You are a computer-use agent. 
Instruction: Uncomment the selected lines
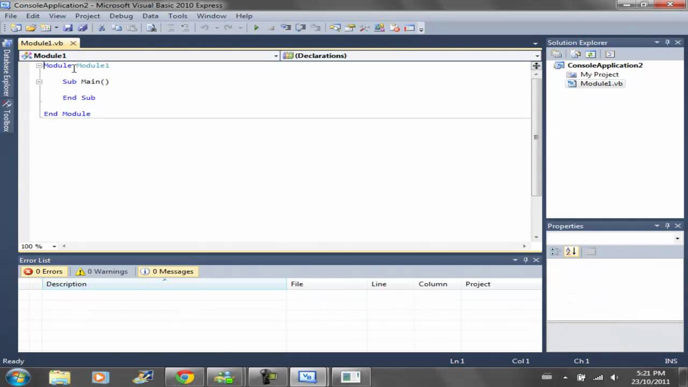[185, 28]
